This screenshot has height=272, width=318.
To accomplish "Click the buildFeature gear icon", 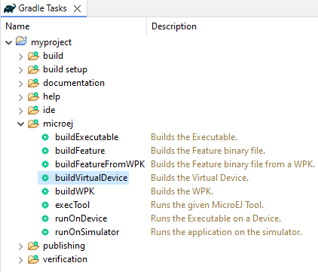I will pos(45,151).
